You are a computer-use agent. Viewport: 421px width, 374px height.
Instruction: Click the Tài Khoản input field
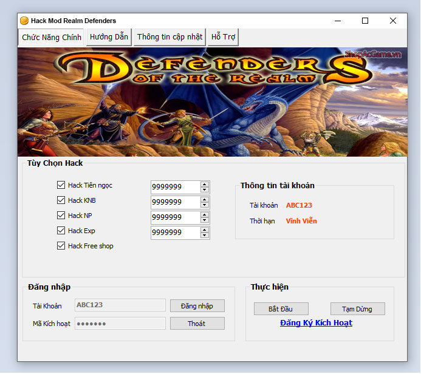[120, 305]
